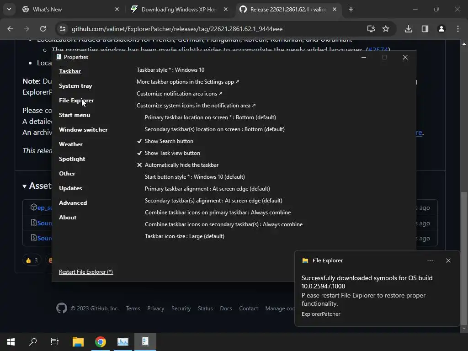The height and width of the screenshot is (351, 468).
Task: Select Taskbar section in Properties
Action: click(x=70, y=71)
